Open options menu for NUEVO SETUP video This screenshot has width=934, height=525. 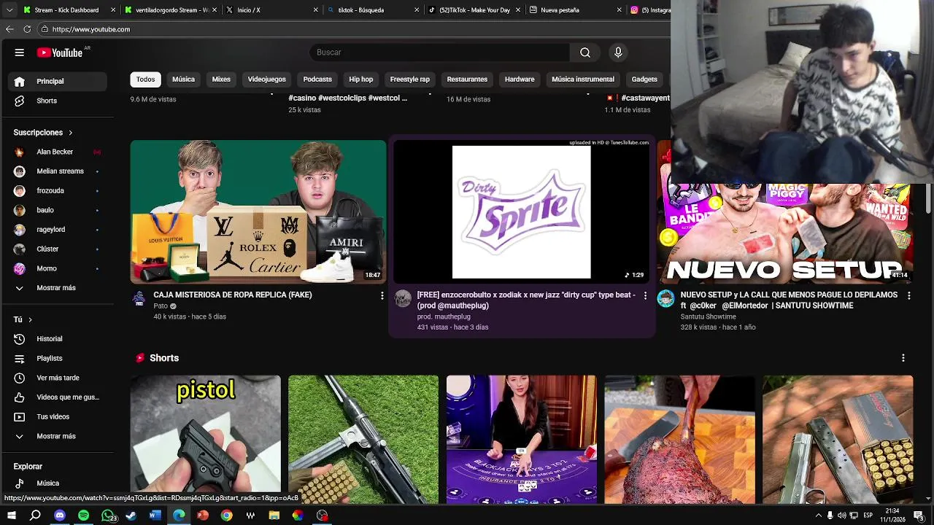[908, 295]
